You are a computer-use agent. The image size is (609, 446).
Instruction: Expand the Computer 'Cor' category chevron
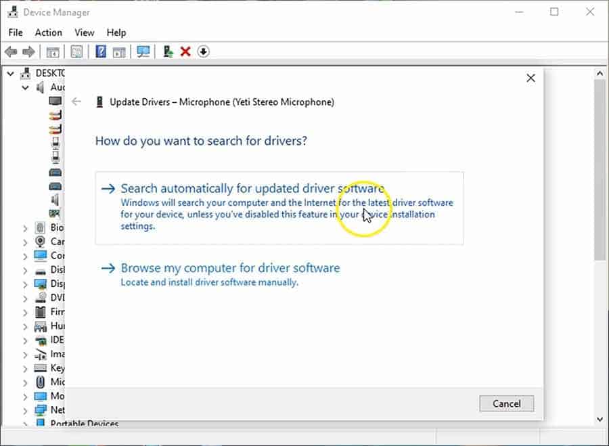25,257
